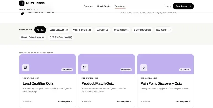Select the All (32) filter chip
213x108 pixels.
(x=40, y=30)
